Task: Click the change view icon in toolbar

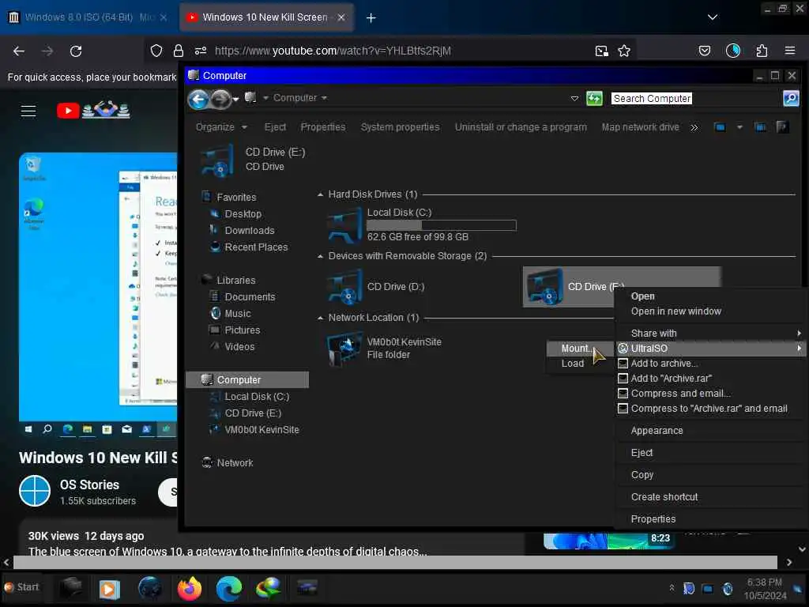Action: click(720, 127)
